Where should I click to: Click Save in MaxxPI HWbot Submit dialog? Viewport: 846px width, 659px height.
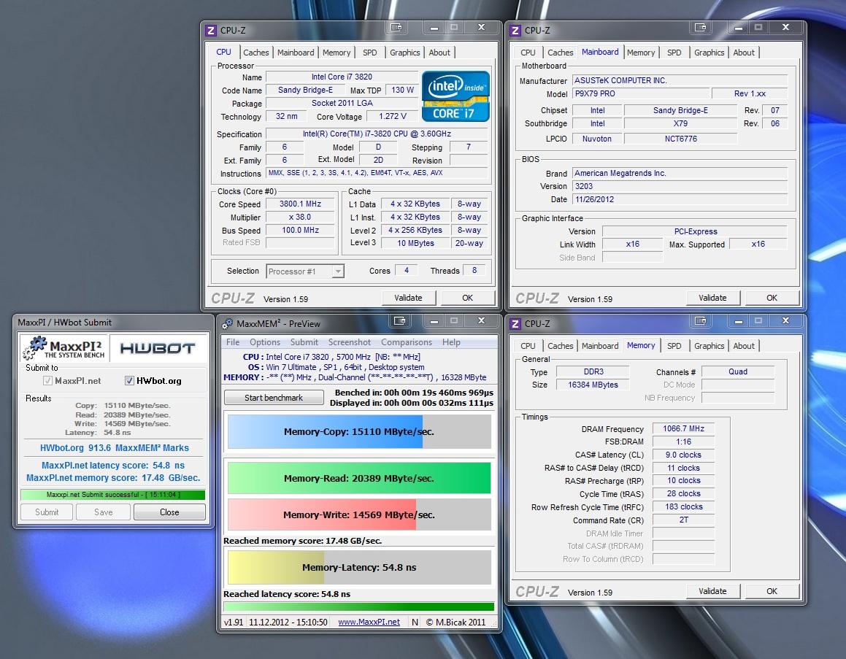[x=104, y=512]
